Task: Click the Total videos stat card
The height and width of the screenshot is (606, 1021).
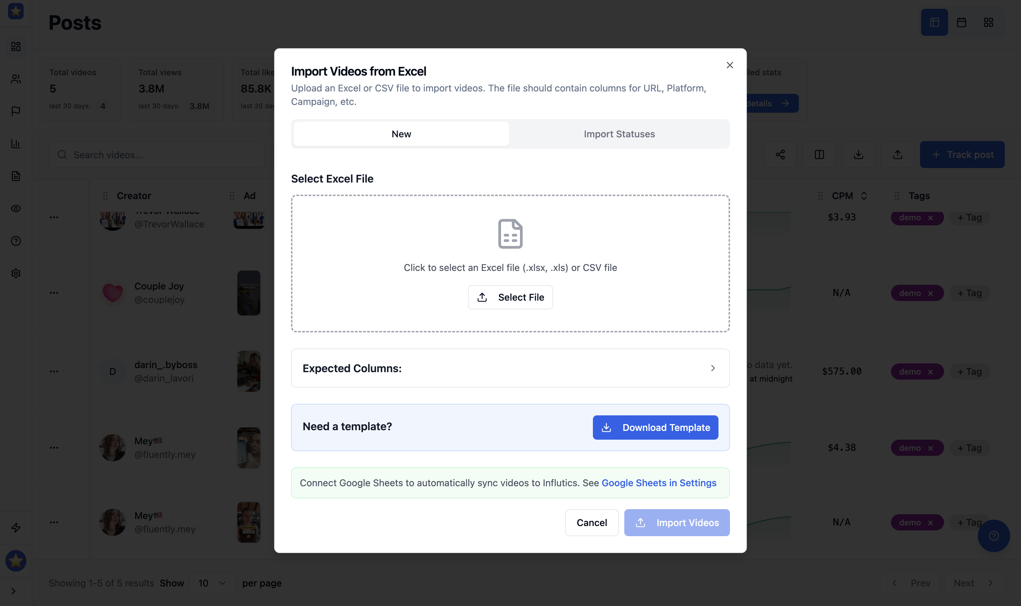Action: coord(81,89)
